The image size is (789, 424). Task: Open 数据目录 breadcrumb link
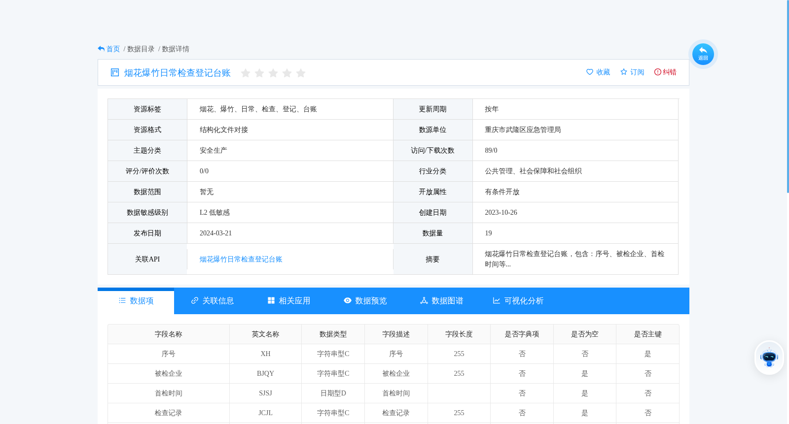[x=141, y=49]
